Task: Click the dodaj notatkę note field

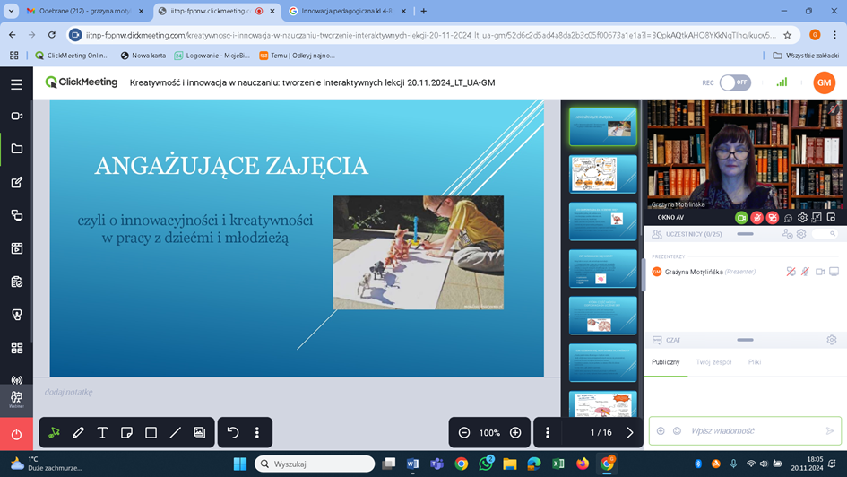Action: click(69, 392)
